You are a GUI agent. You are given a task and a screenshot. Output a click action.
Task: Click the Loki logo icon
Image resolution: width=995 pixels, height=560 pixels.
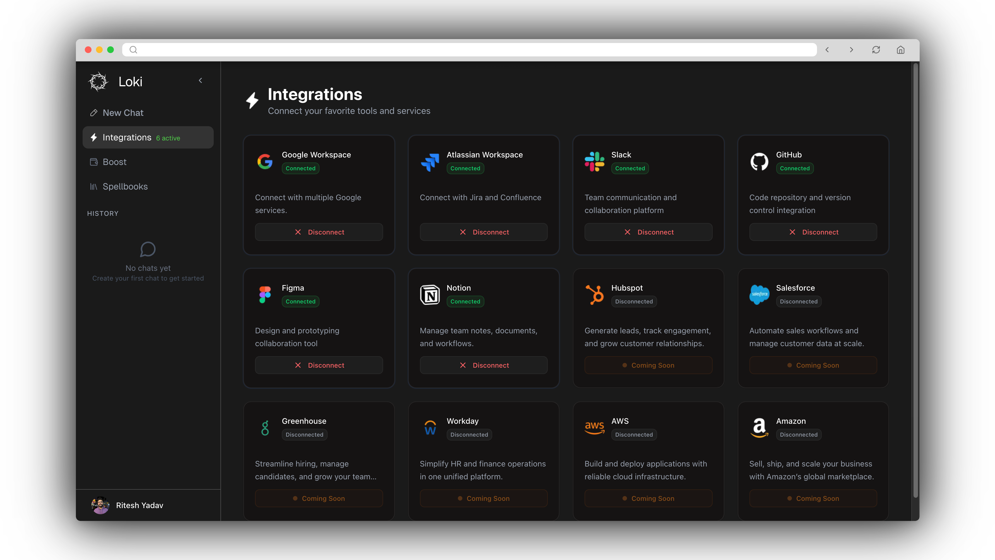pyautogui.click(x=98, y=82)
